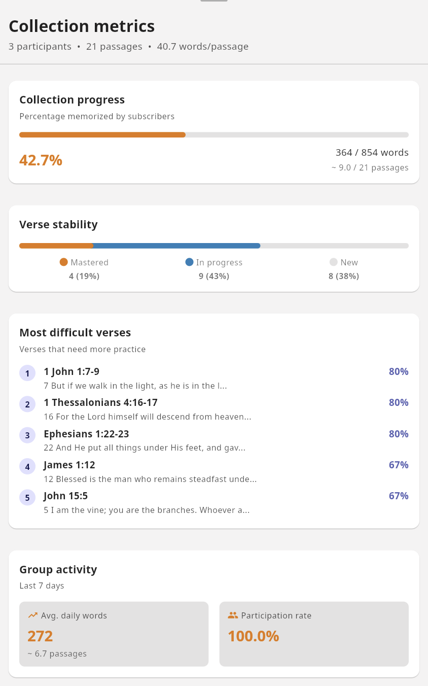This screenshot has width=428, height=686.
Task: Select the rank 5 badge next to John 15:5
Action: (x=27, y=498)
